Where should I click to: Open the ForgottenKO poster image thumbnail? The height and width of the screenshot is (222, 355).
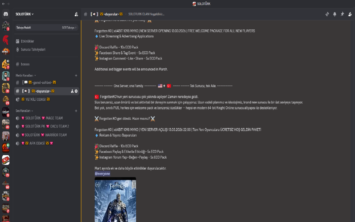coord(115,199)
